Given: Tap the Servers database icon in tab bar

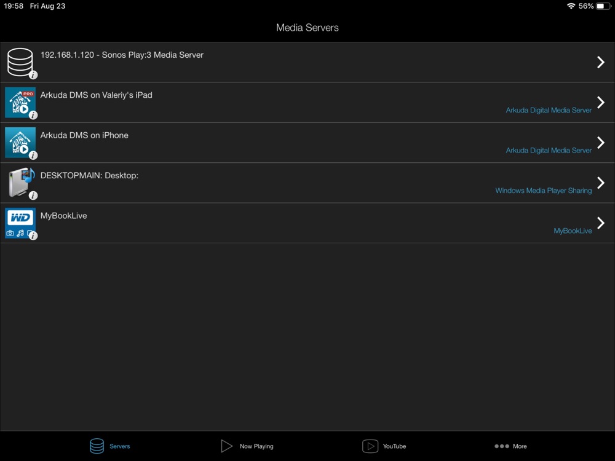Looking at the screenshot, I should tap(97, 446).
